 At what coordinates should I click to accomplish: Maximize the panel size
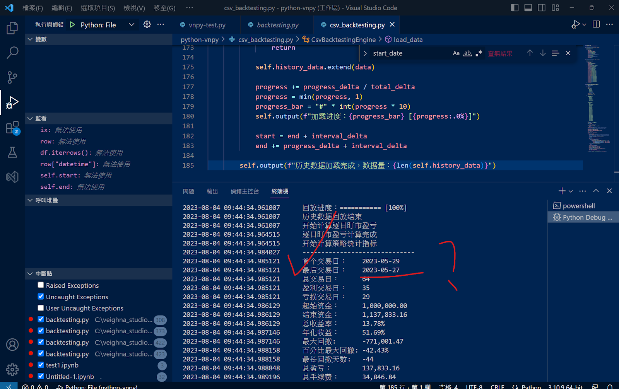tap(596, 191)
